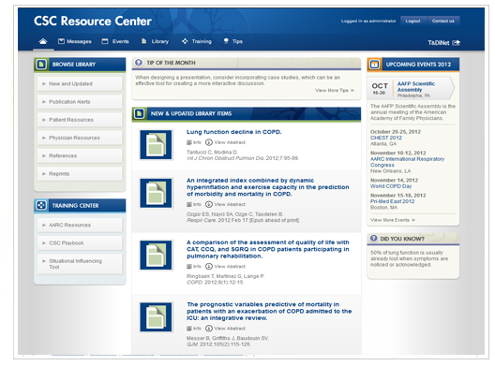This screenshot has width=495, height=366.
Task: Click the Contact us button
Action: [x=443, y=21]
